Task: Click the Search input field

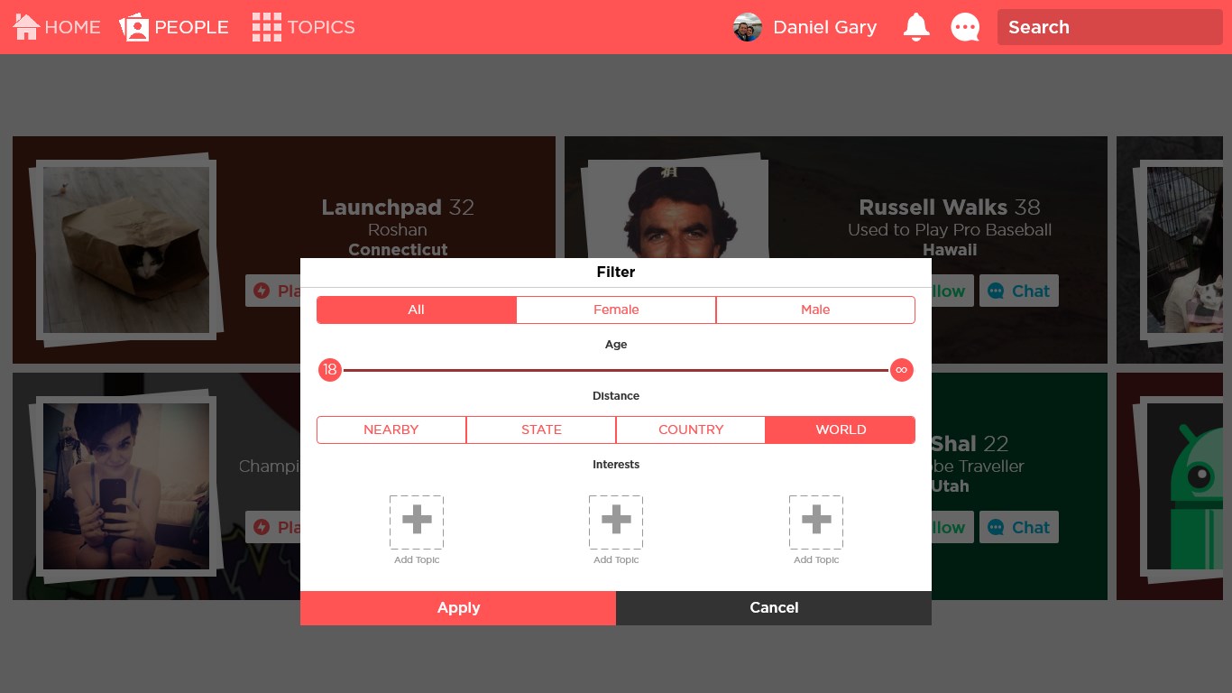Action: [1109, 27]
